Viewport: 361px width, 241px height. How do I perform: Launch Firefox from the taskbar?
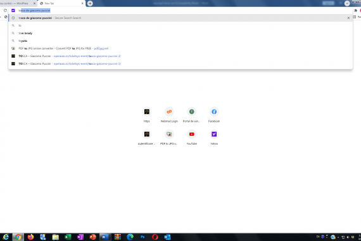pos(30,237)
